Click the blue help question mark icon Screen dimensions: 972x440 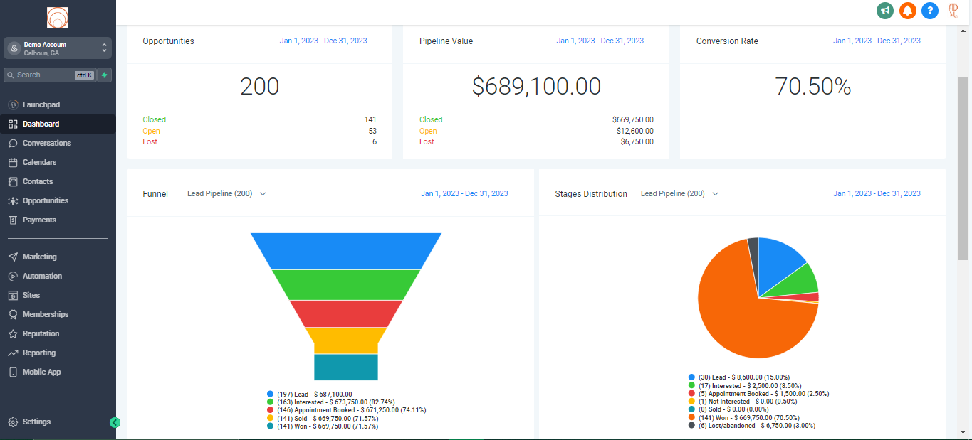(929, 11)
